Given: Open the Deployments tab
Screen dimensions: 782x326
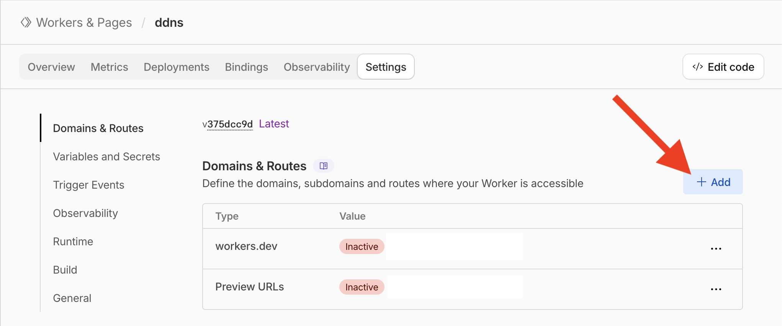Looking at the screenshot, I should point(176,67).
